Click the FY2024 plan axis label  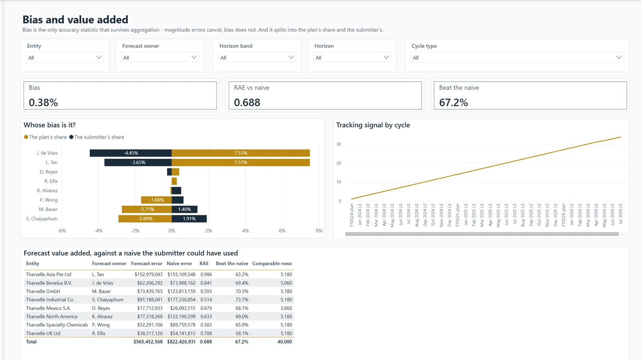click(x=352, y=215)
